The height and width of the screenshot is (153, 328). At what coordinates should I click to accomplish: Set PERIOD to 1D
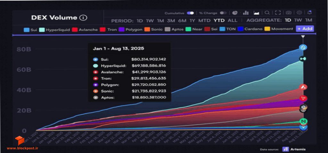pyautogui.click(x=140, y=21)
